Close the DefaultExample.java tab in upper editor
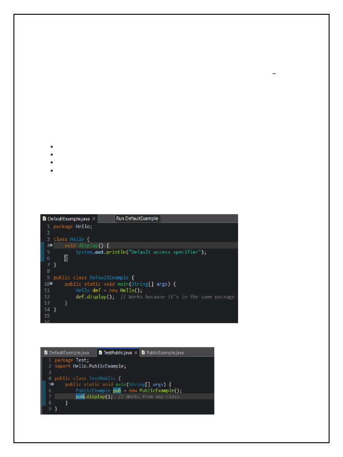343x457 pixels. click(x=94, y=219)
